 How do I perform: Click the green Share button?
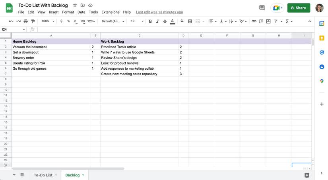point(299,8)
